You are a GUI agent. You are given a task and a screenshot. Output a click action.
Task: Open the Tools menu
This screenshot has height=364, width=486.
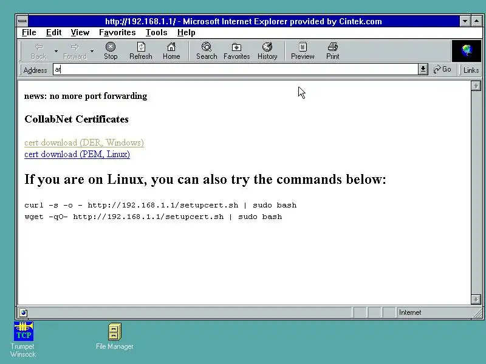coord(156,33)
